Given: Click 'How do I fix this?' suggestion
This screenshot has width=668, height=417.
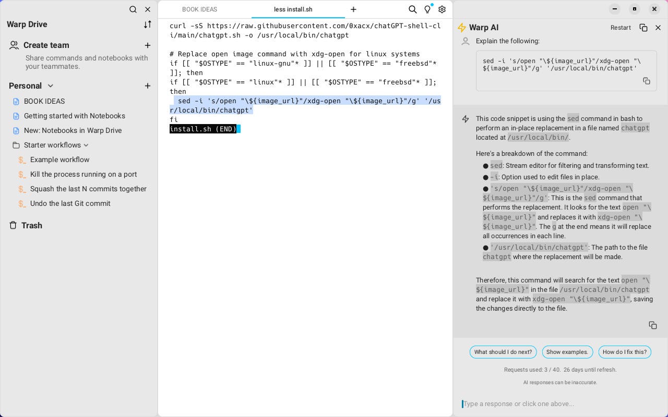Looking at the screenshot, I should (625, 352).
